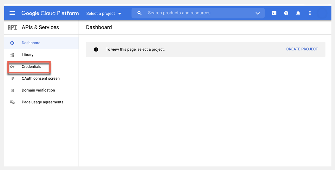Click the OAuth consent screen icon
335x170 pixels.
coord(12,78)
